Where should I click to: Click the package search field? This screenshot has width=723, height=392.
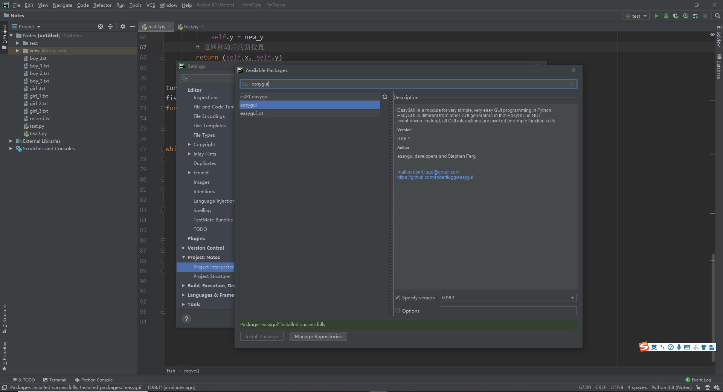tap(409, 84)
